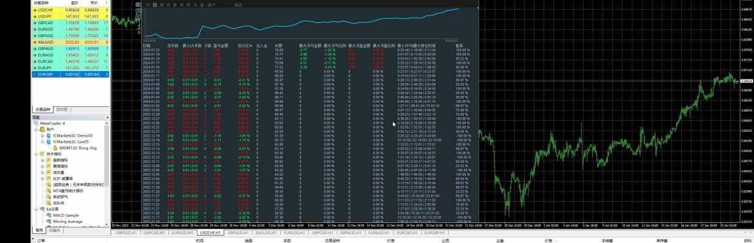Expand the 成交量 indicator folder
Screen dimensions: 754x243
point(43,173)
